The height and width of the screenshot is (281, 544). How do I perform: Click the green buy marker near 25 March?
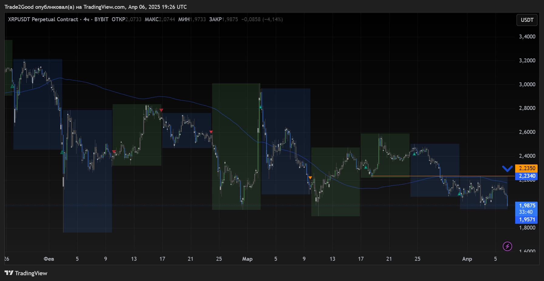pos(414,154)
